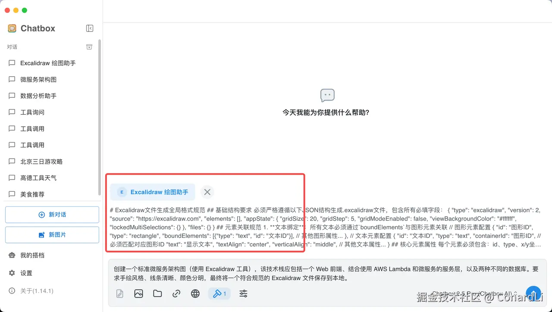The height and width of the screenshot is (312, 552).
Task: Click the center chat smiley icon
Action: pyautogui.click(x=327, y=95)
